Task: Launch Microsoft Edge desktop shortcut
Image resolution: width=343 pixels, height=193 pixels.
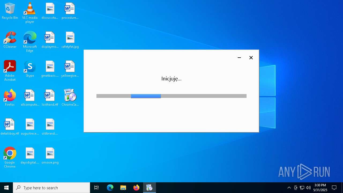Action: pos(30,42)
